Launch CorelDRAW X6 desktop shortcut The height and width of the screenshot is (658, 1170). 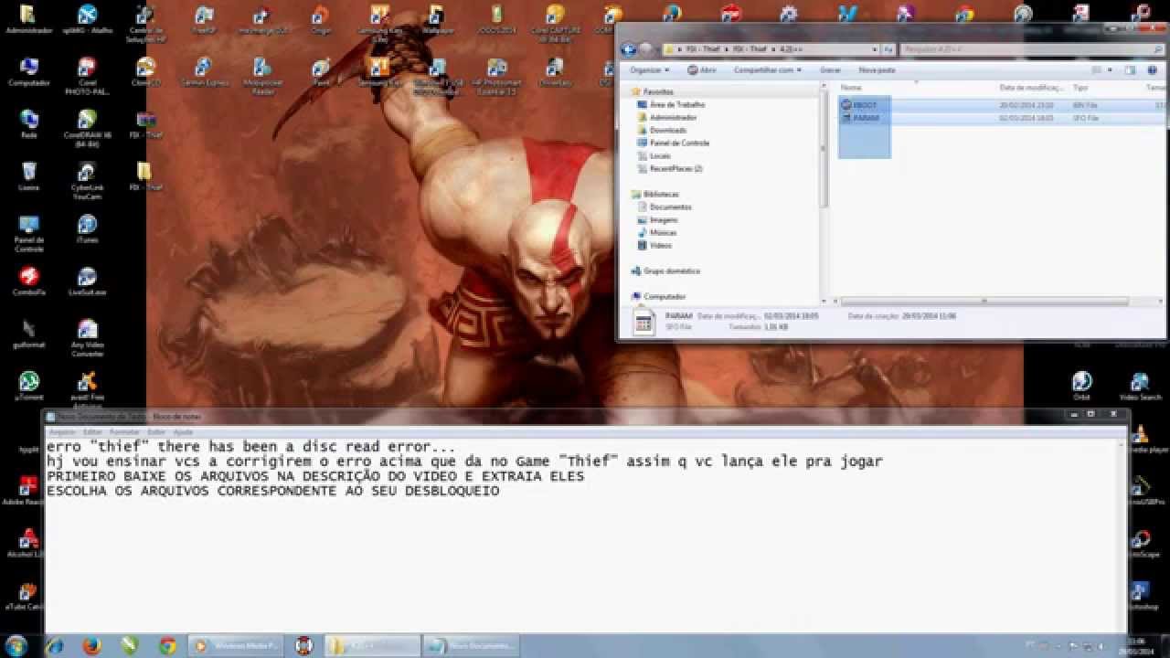coord(87,127)
